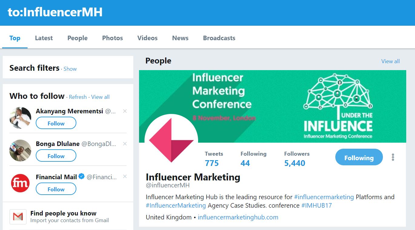Open the three-dot more options menu
Viewport: 415px width, 230px height.
(393, 157)
